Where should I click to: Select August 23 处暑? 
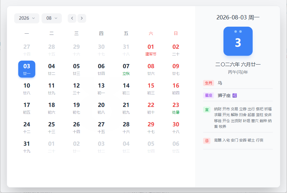(176, 108)
